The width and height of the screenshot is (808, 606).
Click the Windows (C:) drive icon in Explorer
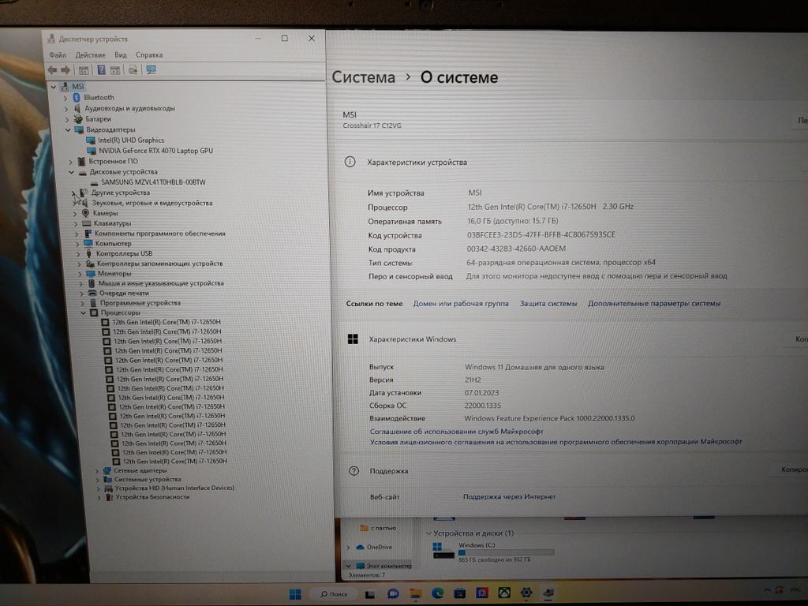click(x=442, y=550)
